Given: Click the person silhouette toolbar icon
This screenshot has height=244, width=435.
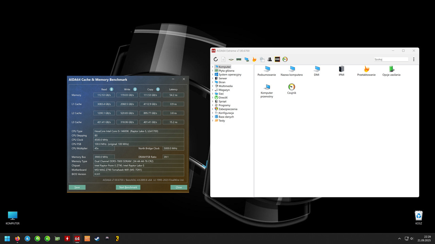Looking at the screenshot, I should click(269, 59).
